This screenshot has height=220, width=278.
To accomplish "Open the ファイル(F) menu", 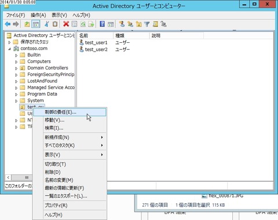I will (x=16, y=15).
